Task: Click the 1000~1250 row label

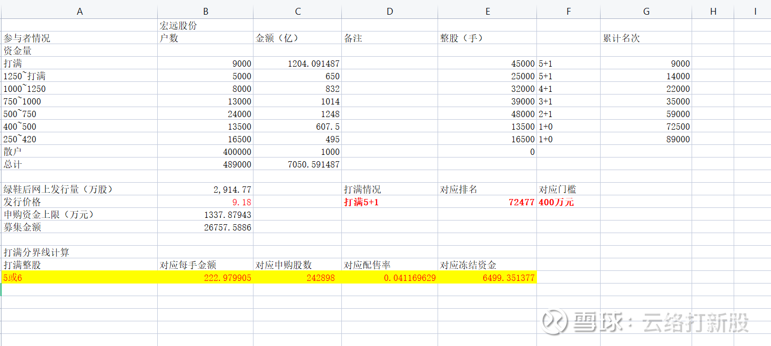Action: 79,88
